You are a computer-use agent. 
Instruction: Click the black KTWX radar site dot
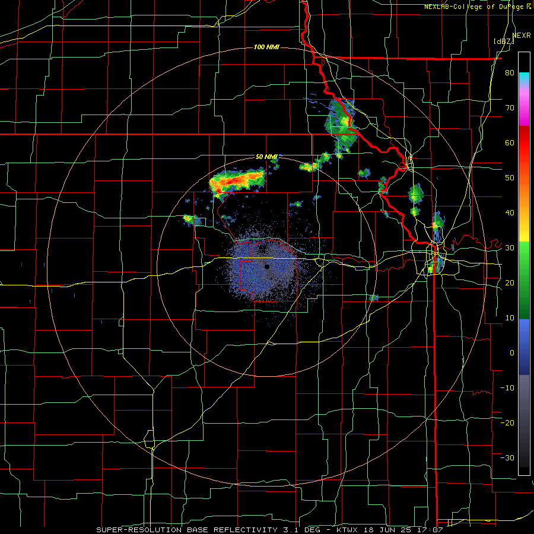point(267,266)
